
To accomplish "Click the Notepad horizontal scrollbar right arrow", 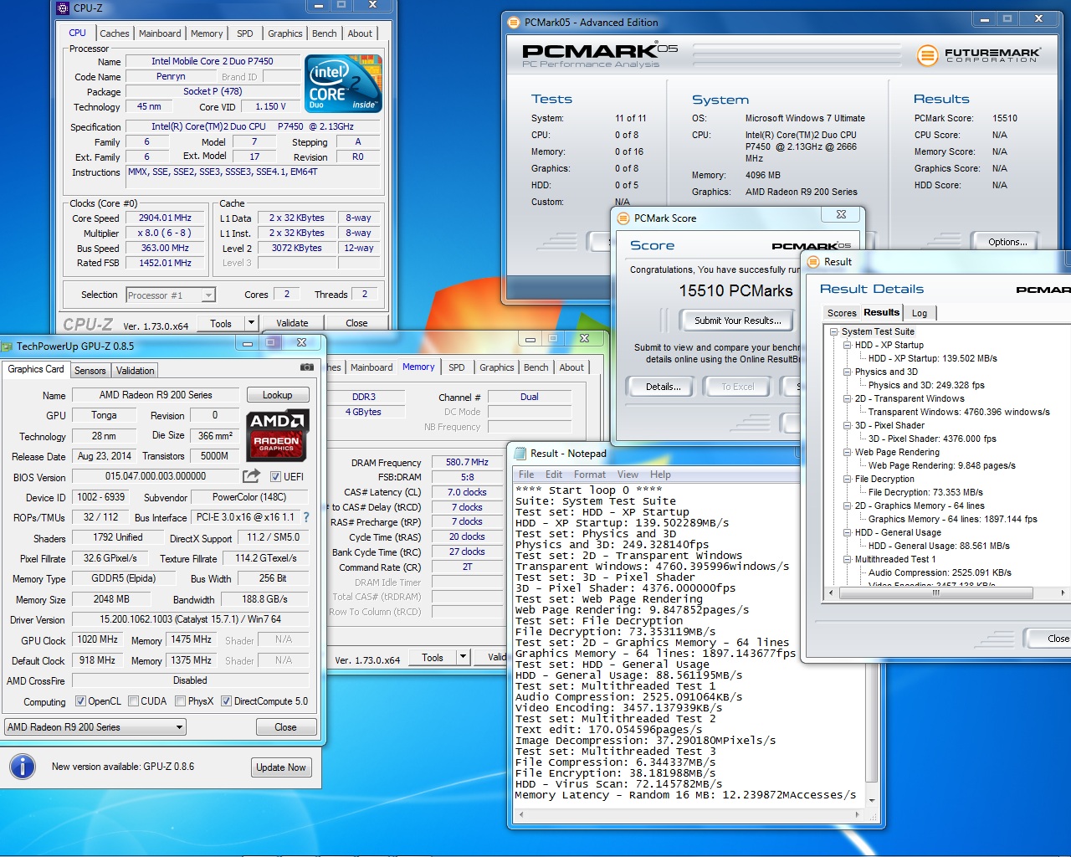I will [x=857, y=813].
